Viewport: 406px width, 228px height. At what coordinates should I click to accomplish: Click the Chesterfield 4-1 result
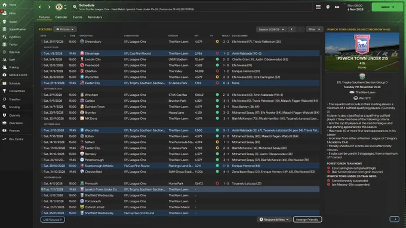[226, 171]
